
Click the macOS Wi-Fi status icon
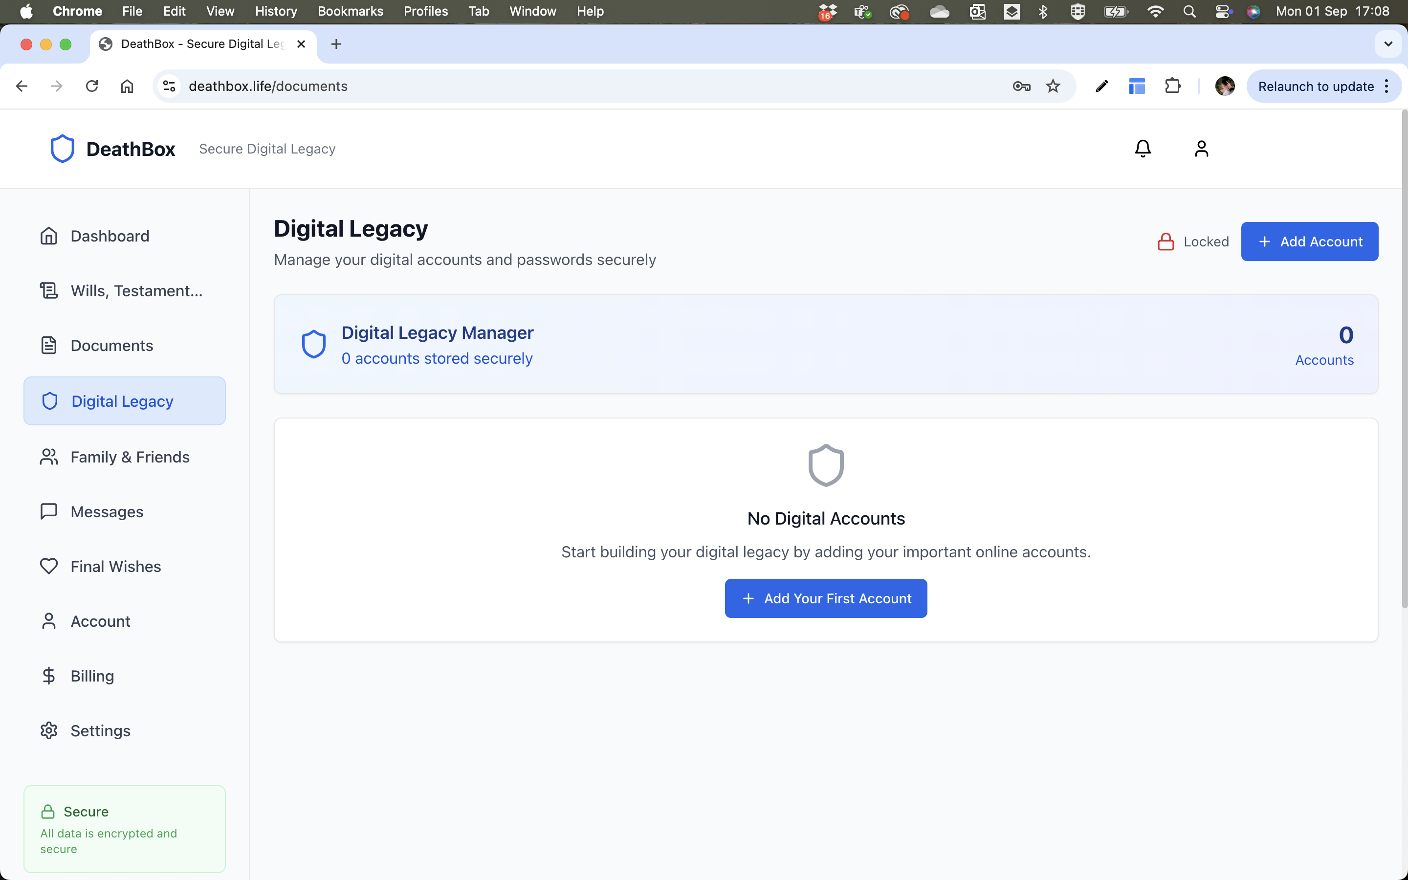coord(1155,12)
